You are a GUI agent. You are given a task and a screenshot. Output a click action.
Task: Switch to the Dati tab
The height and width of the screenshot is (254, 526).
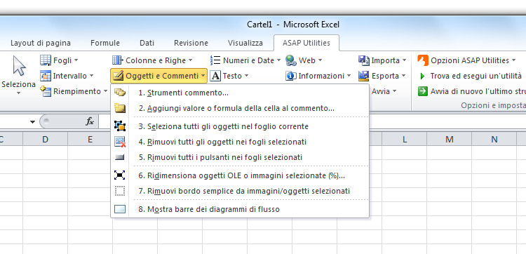pyautogui.click(x=147, y=43)
